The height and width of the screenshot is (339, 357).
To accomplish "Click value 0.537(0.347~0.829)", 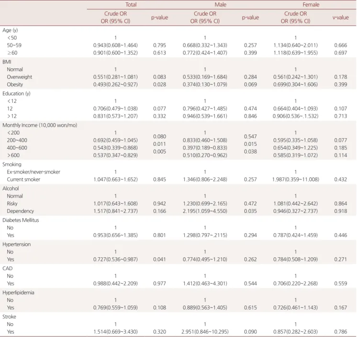I will (x=115, y=155).
